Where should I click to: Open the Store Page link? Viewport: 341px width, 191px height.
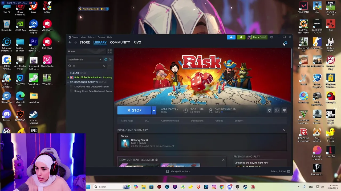tap(127, 121)
